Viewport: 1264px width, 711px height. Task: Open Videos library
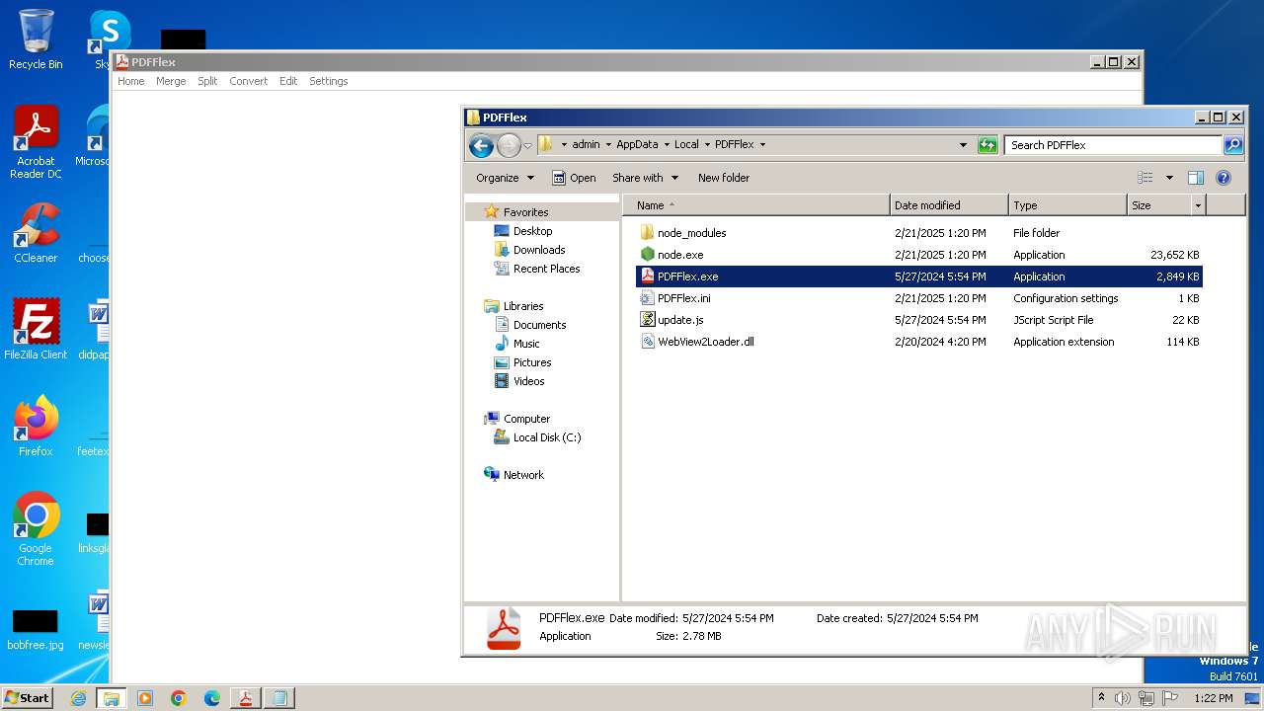click(x=528, y=381)
